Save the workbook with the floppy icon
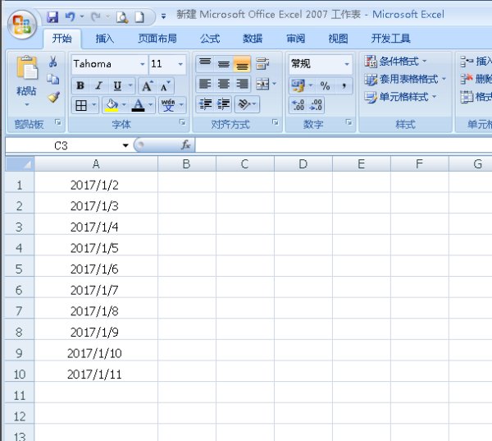 [52, 16]
